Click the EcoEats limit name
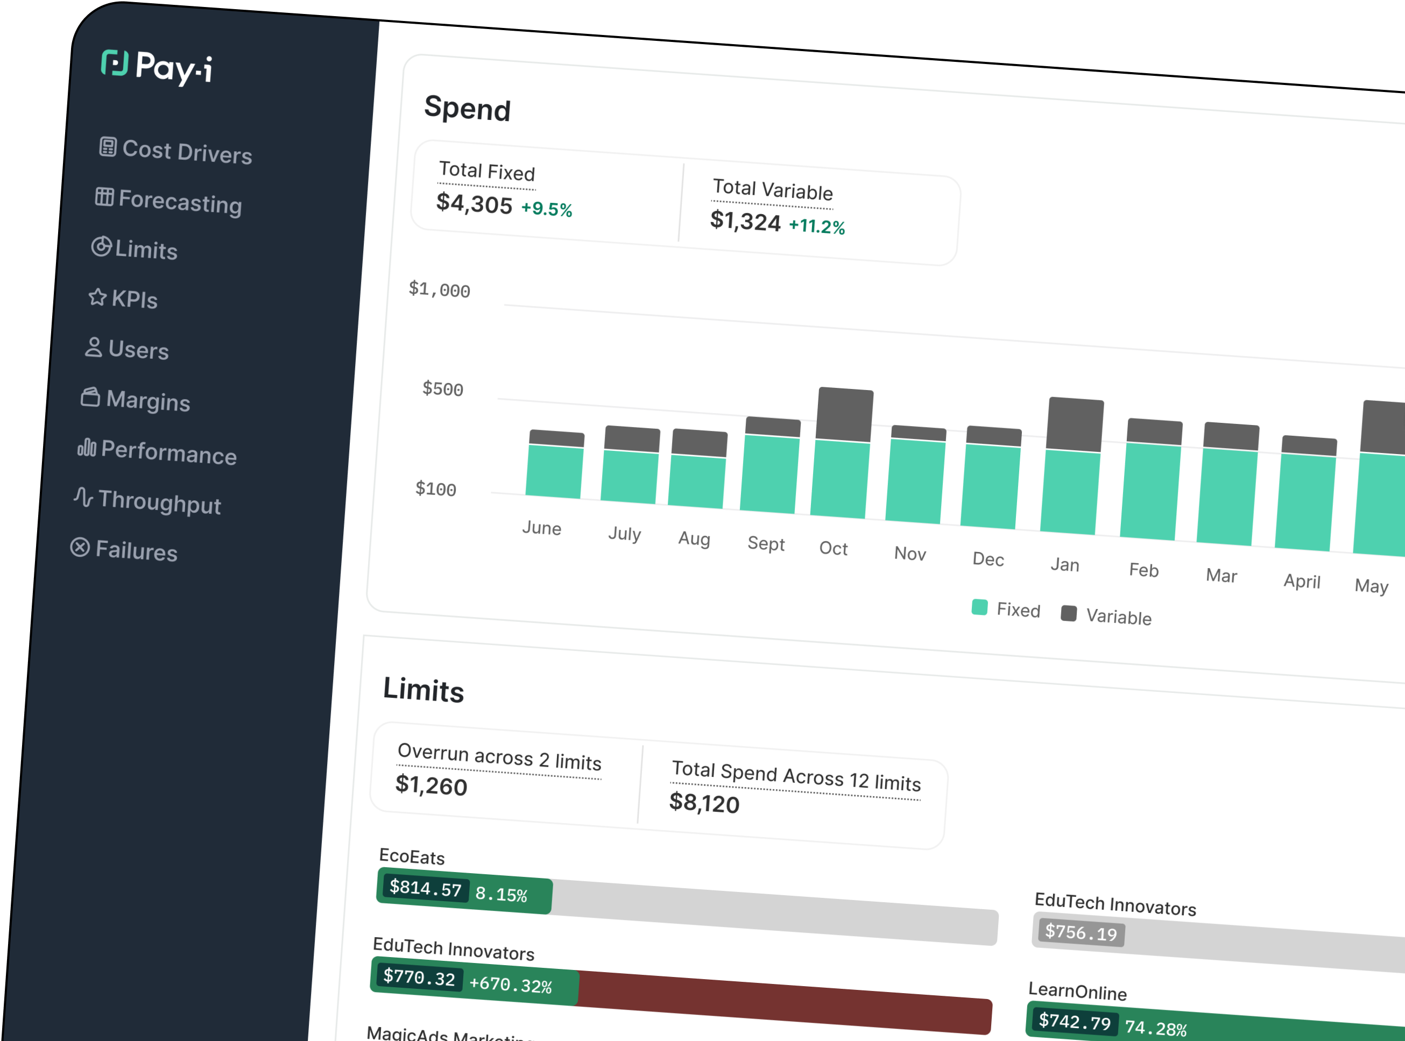The width and height of the screenshot is (1405, 1041). point(412,856)
